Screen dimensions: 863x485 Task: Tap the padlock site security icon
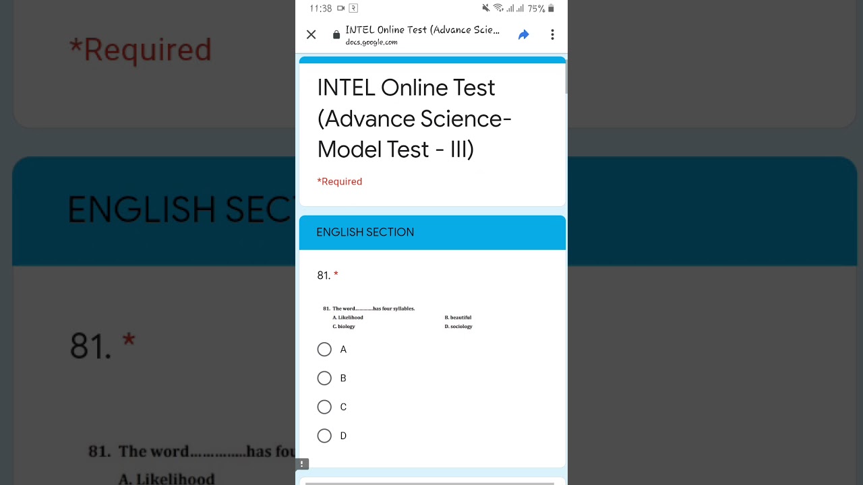[336, 35]
